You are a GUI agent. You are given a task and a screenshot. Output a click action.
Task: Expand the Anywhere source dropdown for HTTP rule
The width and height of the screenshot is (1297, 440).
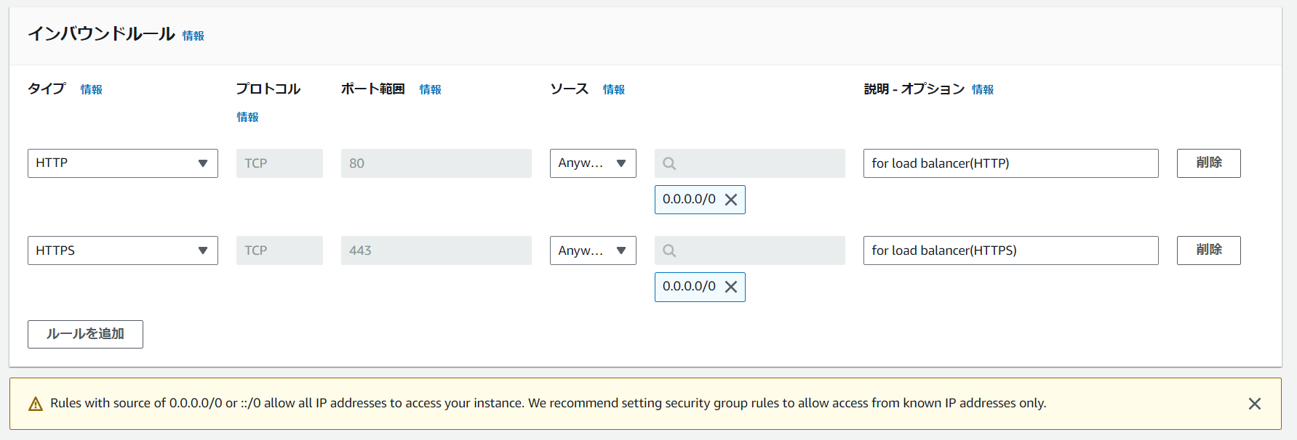(x=592, y=163)
